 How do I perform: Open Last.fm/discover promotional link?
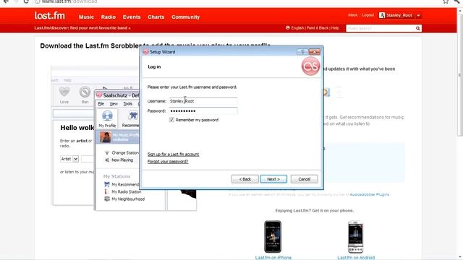pos(82,28)
